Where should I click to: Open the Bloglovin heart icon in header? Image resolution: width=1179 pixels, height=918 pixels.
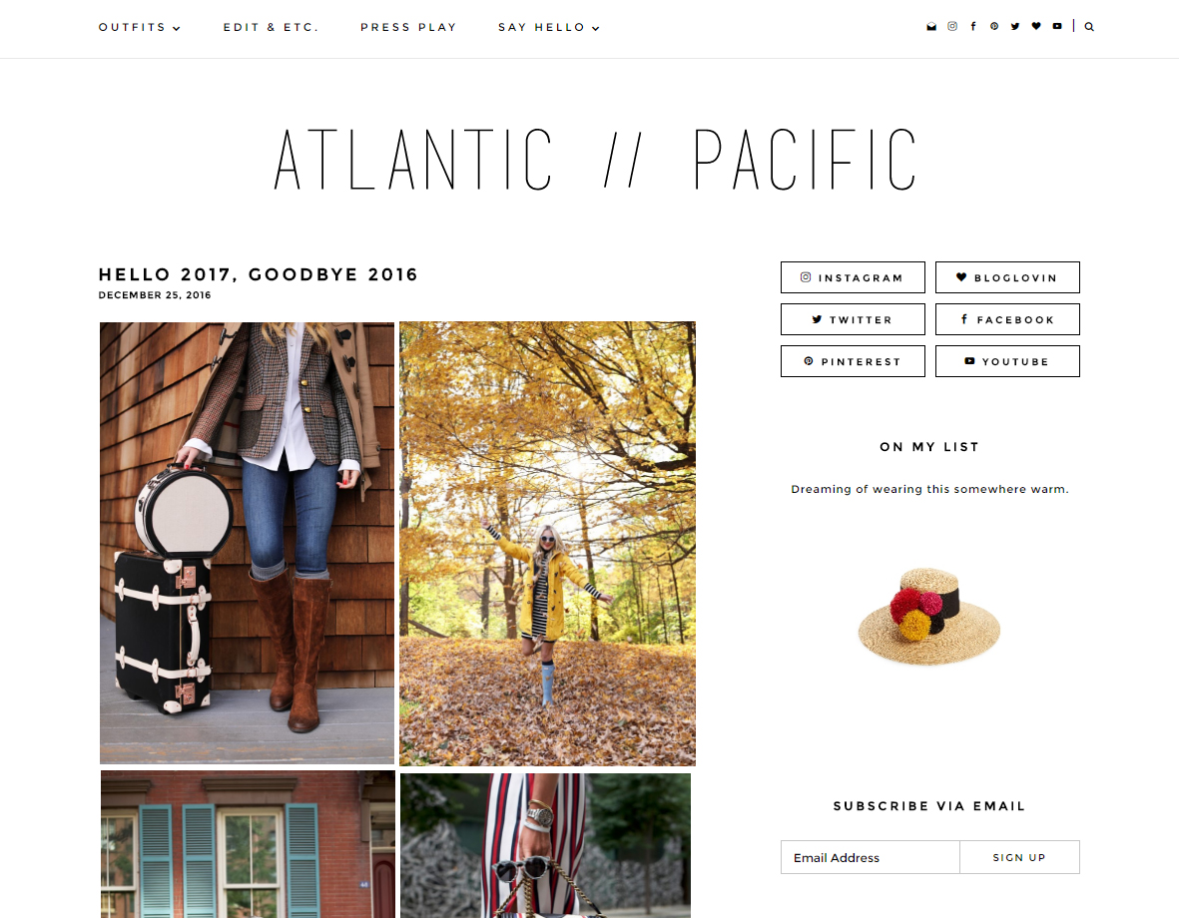tap(1036, 26)
